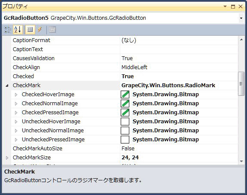Click the MiddleLeft value
247x195 pixels.
134,67
